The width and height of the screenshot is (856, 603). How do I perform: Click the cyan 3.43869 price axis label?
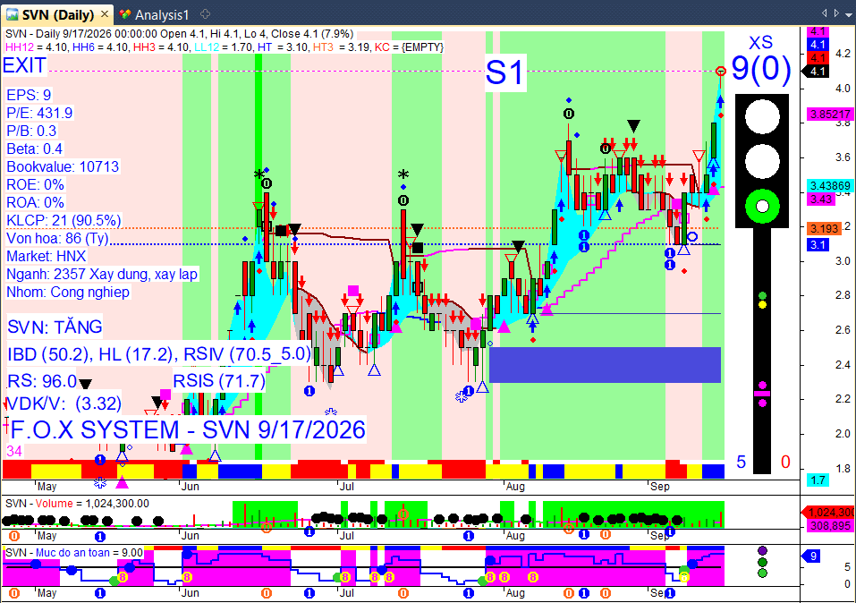(830, 186)
